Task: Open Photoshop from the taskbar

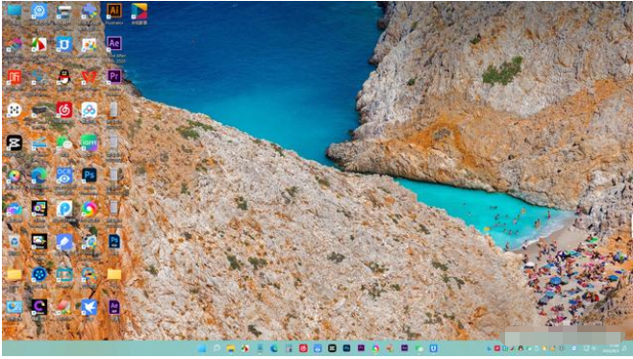Action: tap(346, 348)
